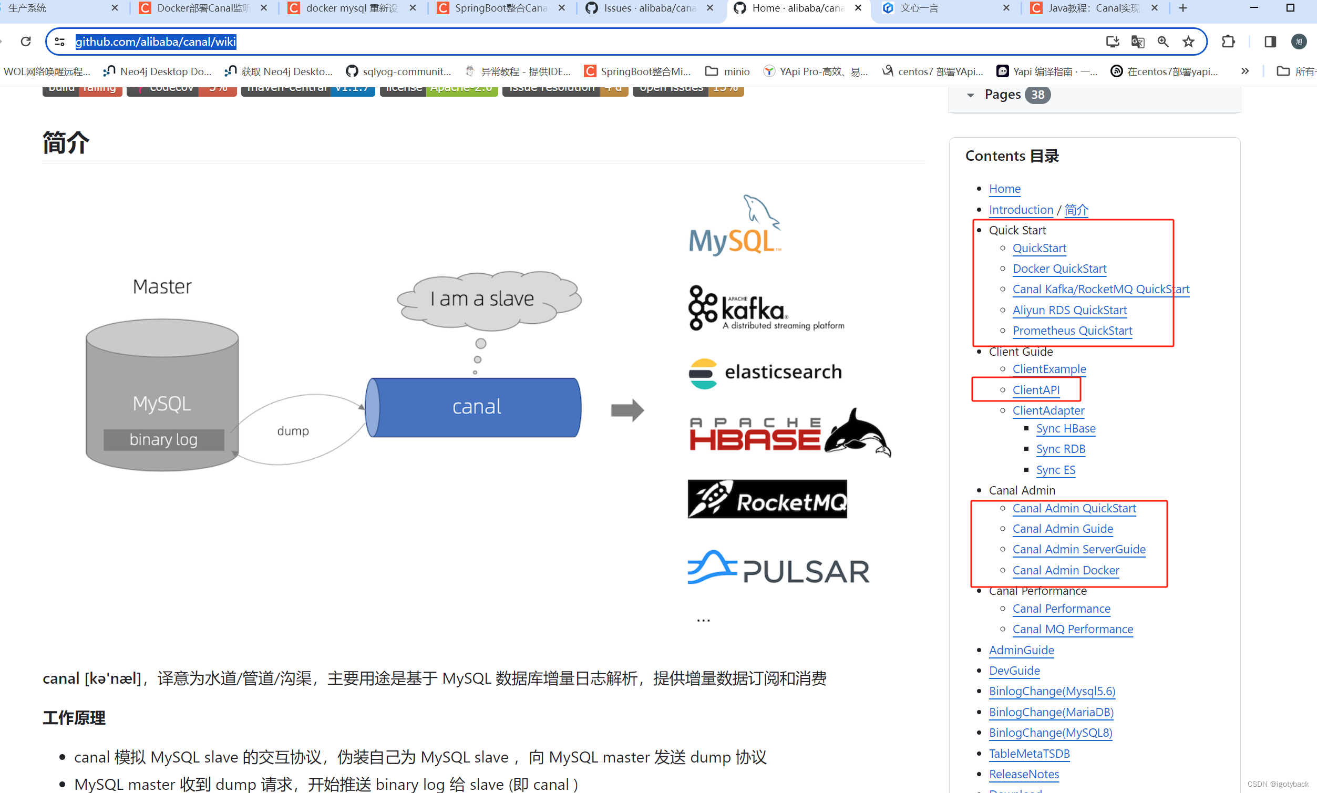Open the TableMetaTSDB link
The image size is (1317, 793).
[x=1029, y=754]
